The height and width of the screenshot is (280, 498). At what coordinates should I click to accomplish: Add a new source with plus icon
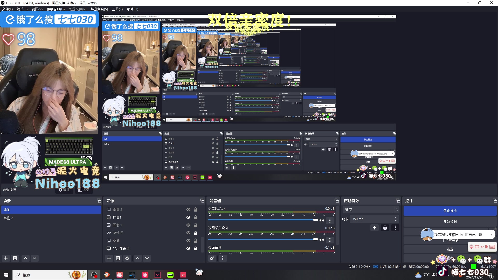click(109, 258)
